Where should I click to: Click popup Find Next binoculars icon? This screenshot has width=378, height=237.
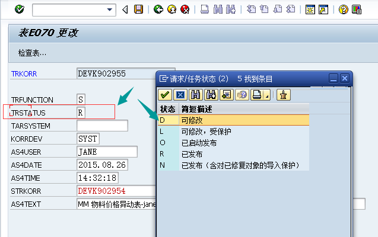(211, 95)
